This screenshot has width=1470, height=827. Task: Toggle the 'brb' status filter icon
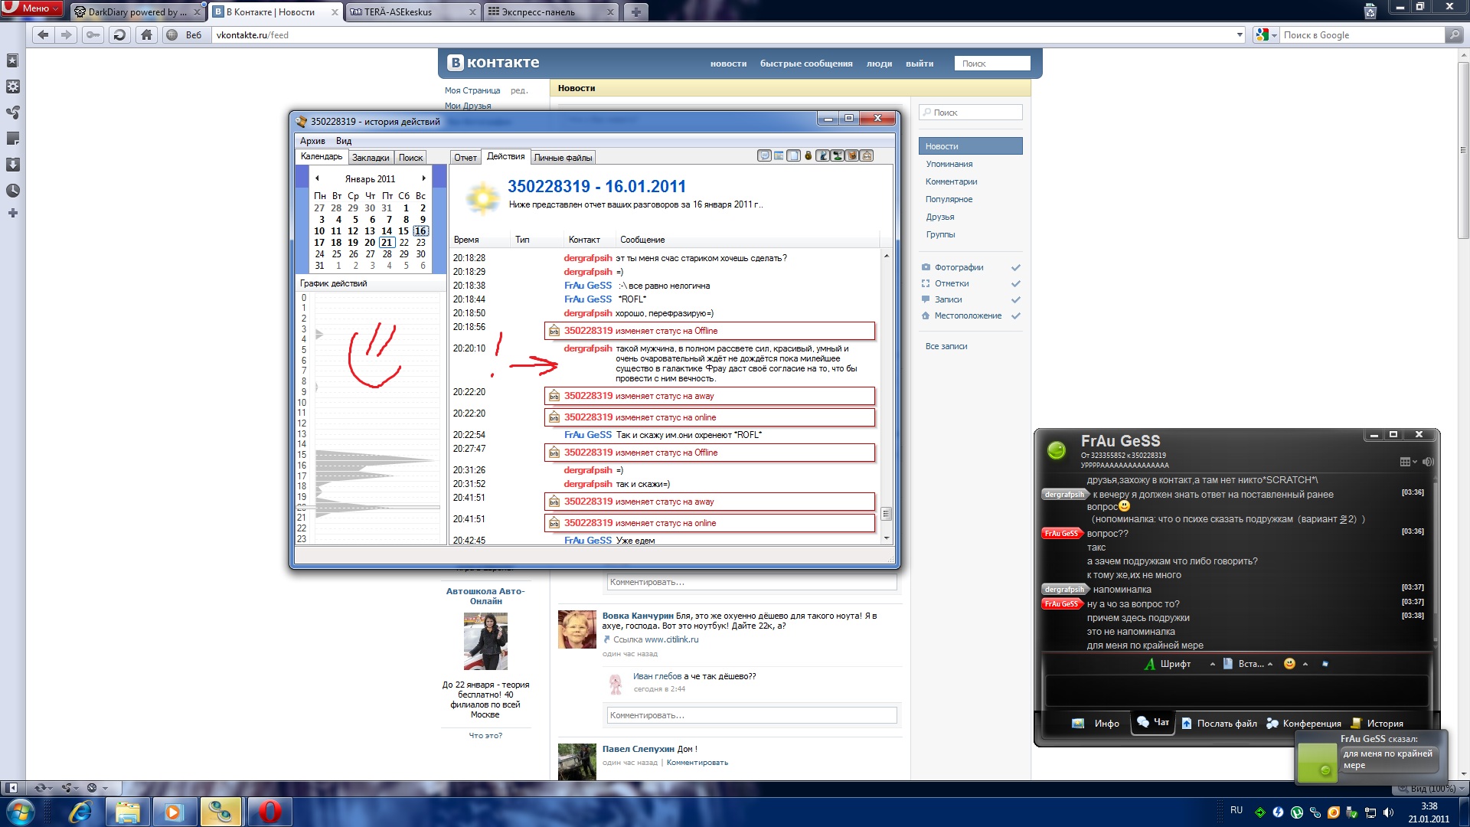867,155
